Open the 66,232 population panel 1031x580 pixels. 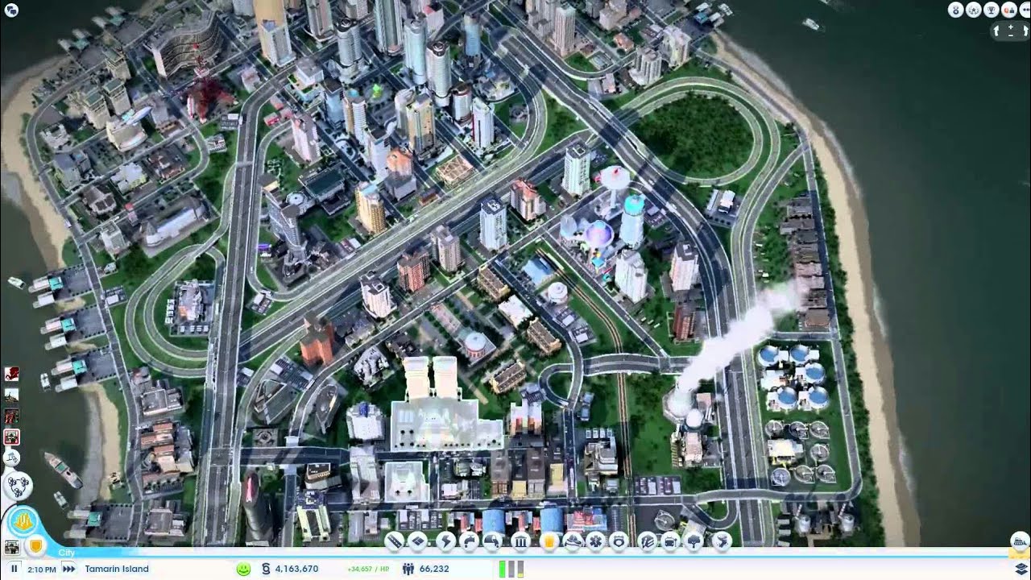click(x=425, y=569)
